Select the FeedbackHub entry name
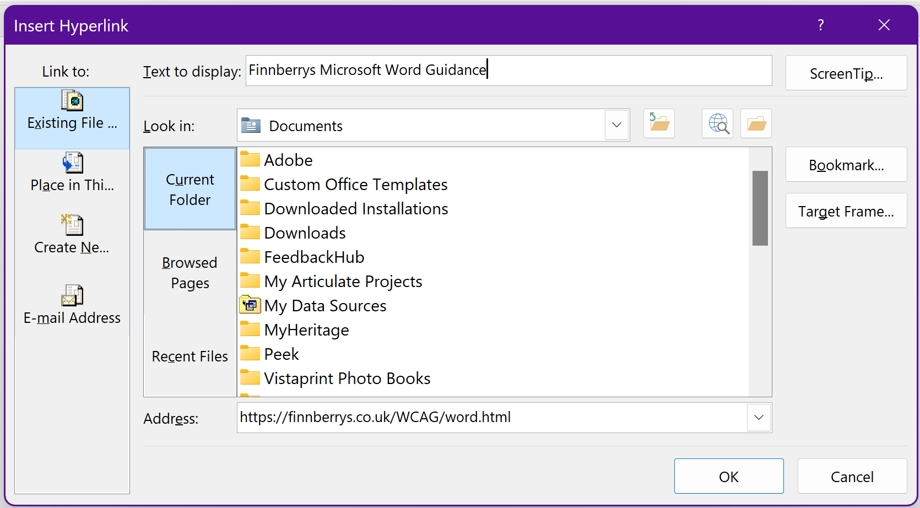This screenshot has height=508, width=920. pos(315,257)
